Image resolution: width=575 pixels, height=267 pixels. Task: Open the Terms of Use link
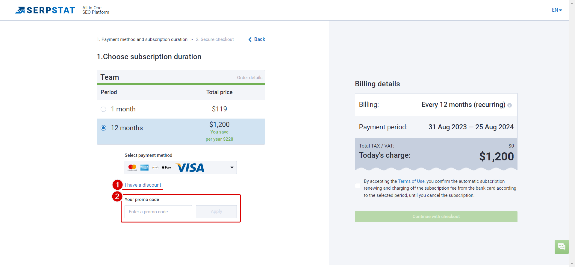(x=411, y=181)
